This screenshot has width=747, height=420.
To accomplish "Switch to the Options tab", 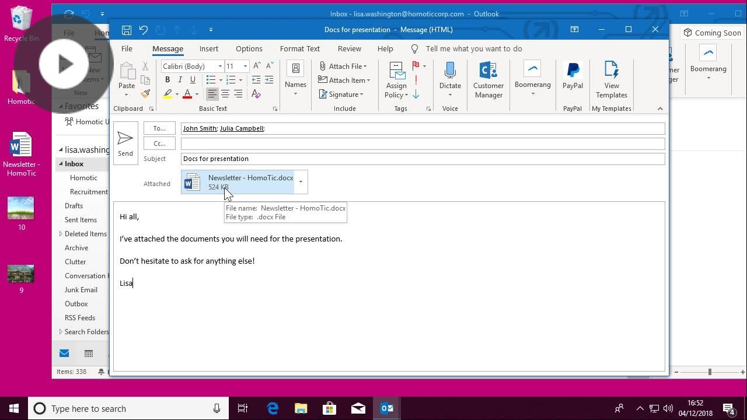I will point(249,49).
